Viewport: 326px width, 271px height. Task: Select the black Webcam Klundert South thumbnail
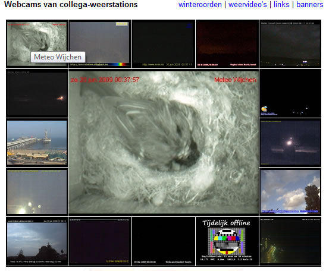(x=164, y=241)
